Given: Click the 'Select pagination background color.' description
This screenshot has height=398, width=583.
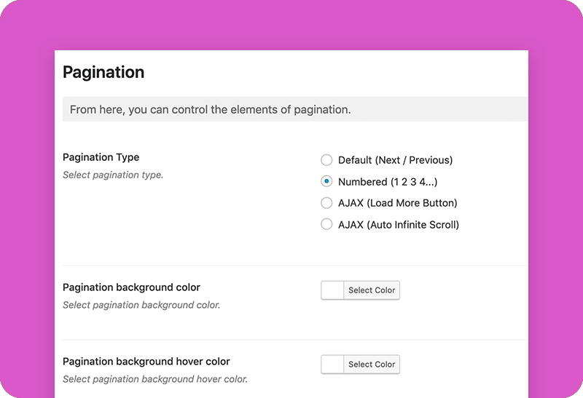Looking at the screenshot, I should point(141,305).
